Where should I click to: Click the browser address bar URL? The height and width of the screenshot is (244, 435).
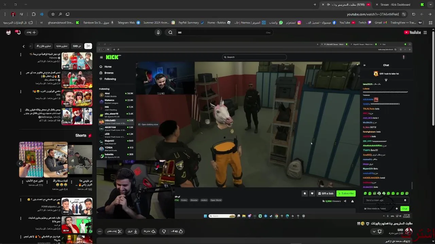(x=373, y=14)
